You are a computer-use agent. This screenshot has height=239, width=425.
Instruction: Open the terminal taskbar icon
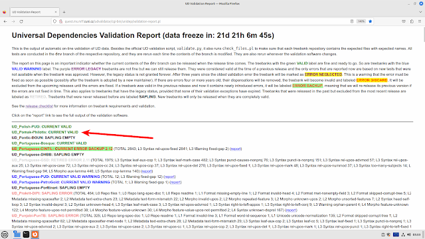(x=26, y=234)
